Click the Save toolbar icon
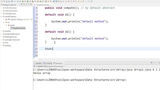This screenshot has height=90, width=160. coord(6,1)
